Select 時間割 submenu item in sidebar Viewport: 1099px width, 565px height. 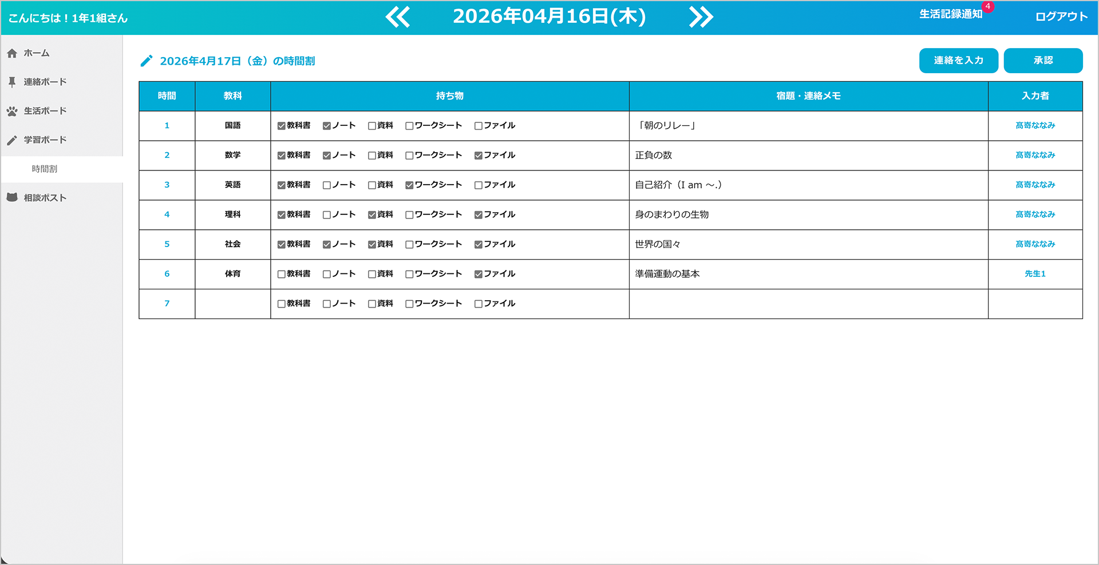(x=45, y=169)
